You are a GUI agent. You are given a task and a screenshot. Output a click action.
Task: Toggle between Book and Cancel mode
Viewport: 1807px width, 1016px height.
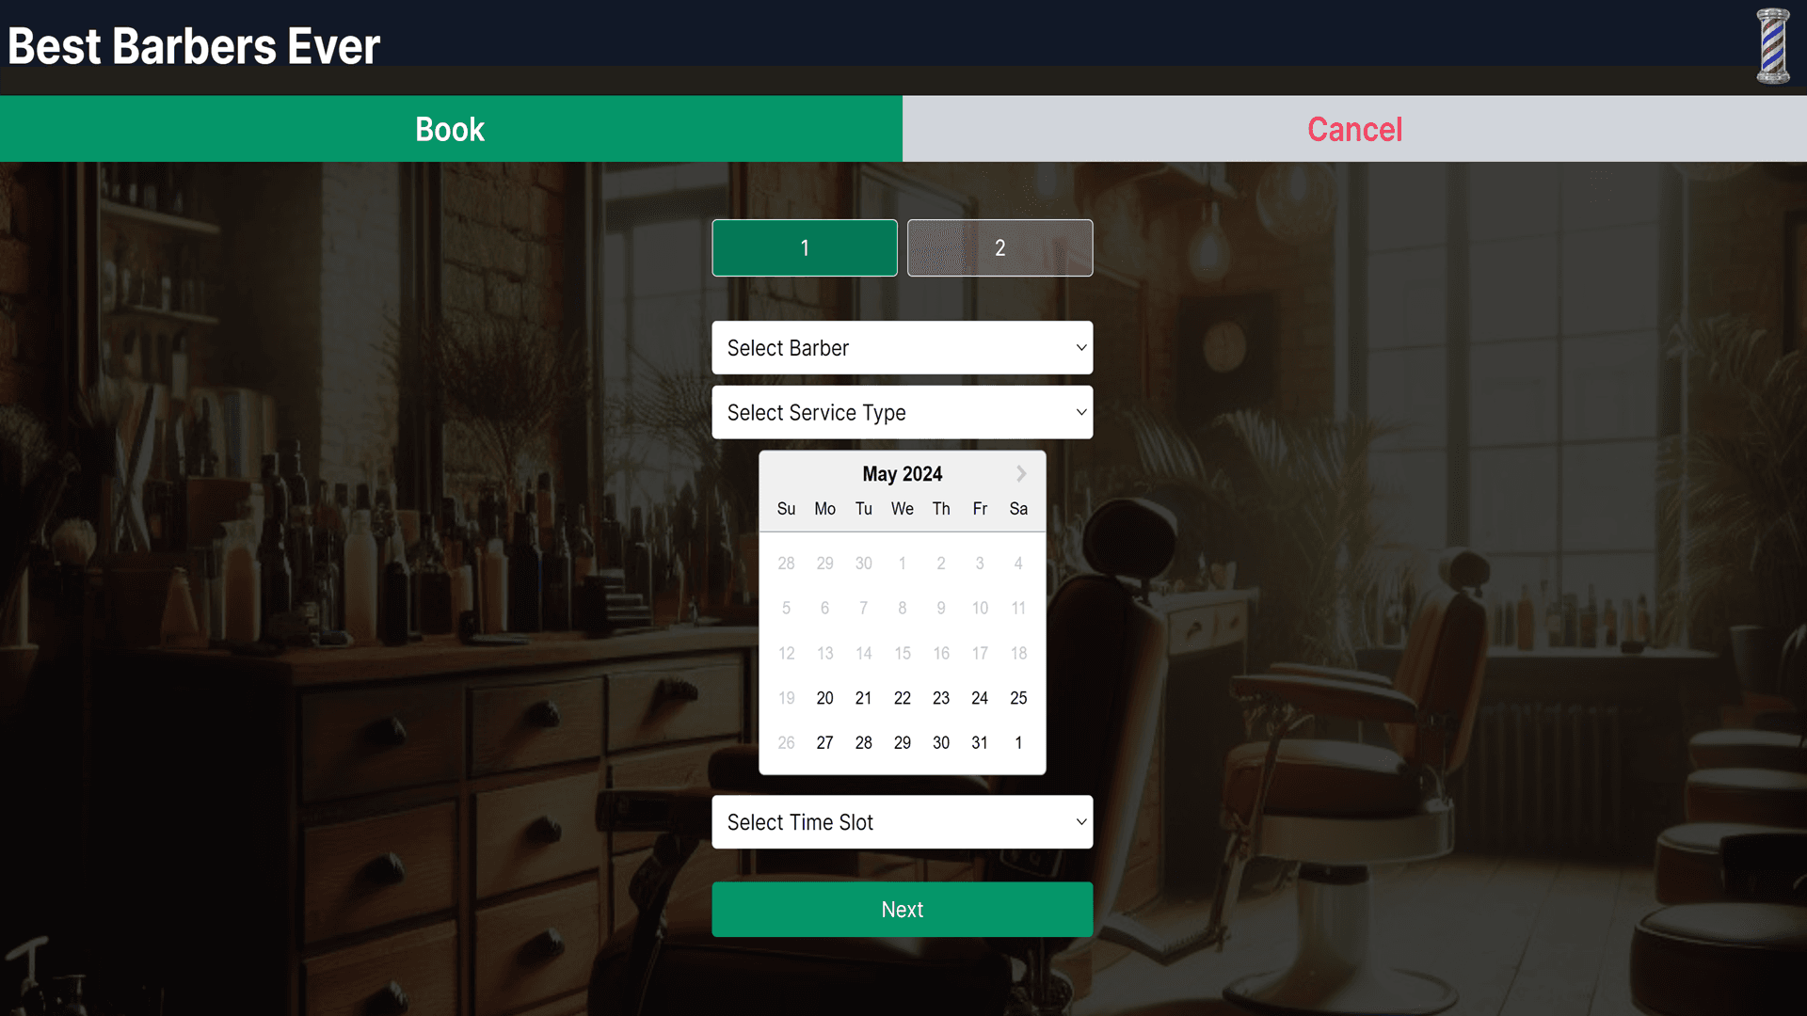click(1354, 128)
